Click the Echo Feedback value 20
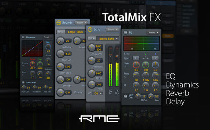The height and width of the screenshot is (130, 210). point(99,60)
